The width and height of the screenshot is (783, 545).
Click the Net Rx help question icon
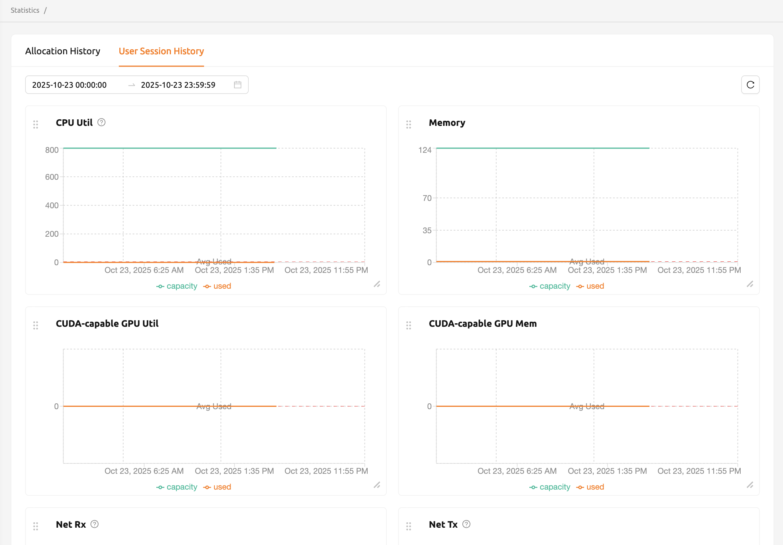94,524
